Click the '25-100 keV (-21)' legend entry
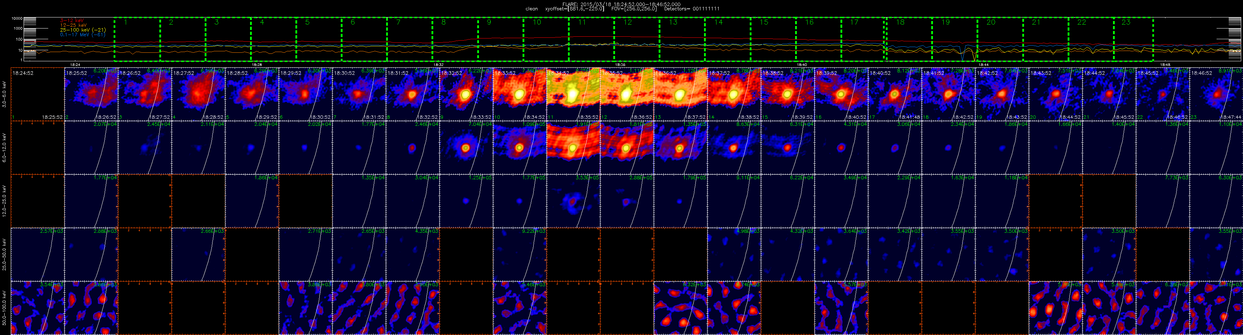This screenshot has width=1243, height=335. [83, 30]
